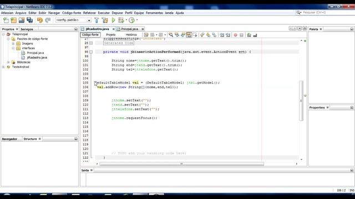Click the Open Project toolbar icon
Viewport: 355px width, 199px height.
pyautogui.click(x=22, y=20)
